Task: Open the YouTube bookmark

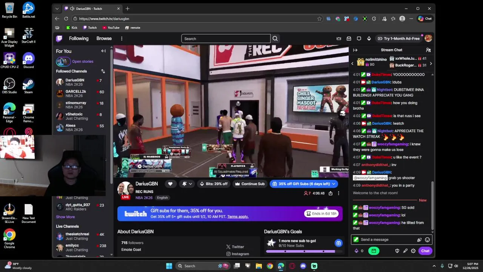Action: pyautogui.click(x=111, y=28)
